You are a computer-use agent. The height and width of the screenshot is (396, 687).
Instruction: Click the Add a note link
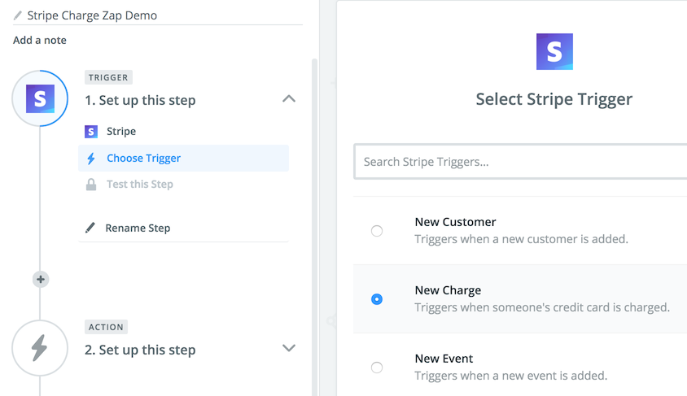[x=40, y=41]
